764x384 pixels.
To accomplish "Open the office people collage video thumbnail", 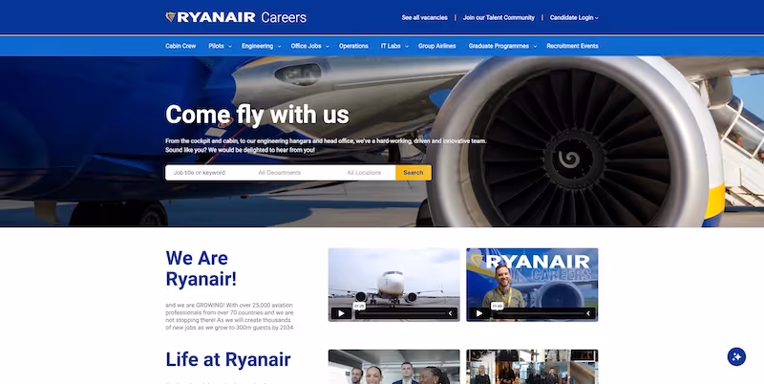I will point(532,367).
